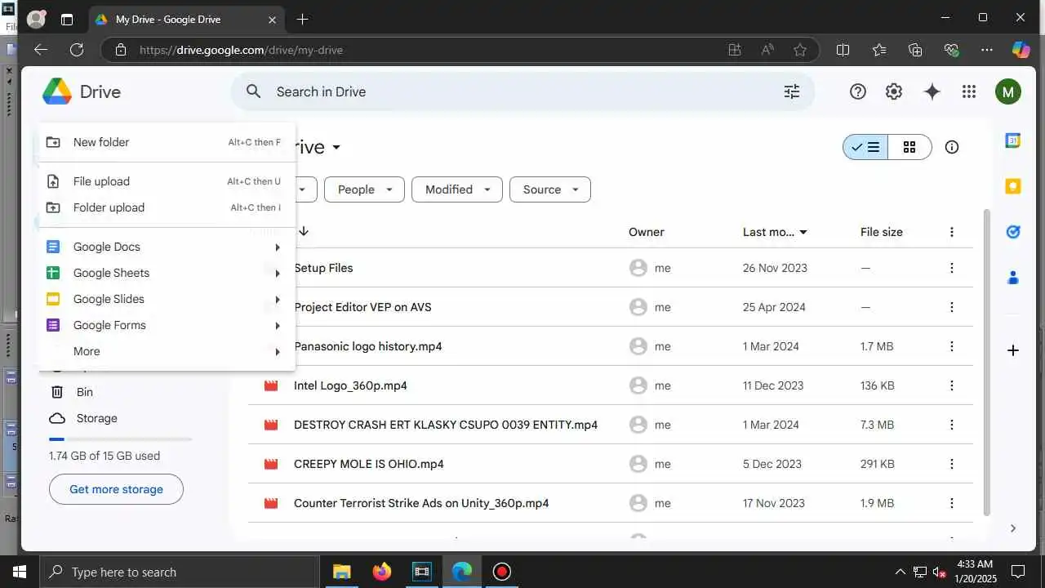Choose Folder upload from the menu
This screenshot has height=588, width=1045.
click(x=167, y=207)
